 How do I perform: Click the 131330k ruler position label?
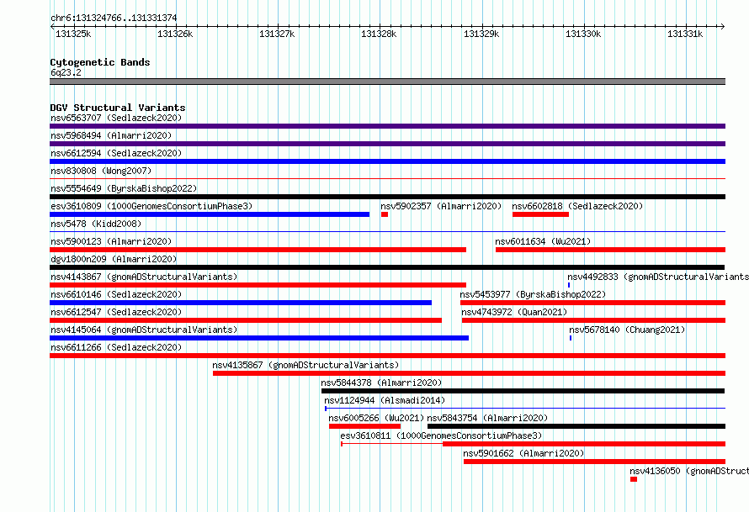[582, 34]
